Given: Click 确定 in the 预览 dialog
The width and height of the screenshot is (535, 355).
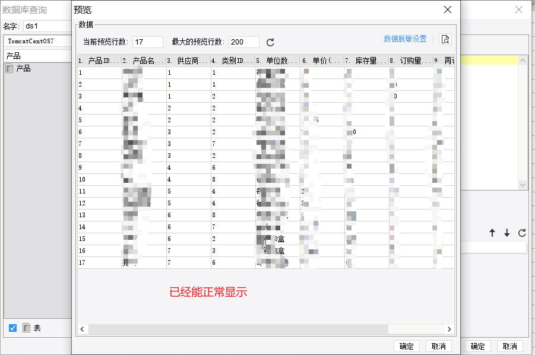Looking at the screenshot, I should pos(406,346).
